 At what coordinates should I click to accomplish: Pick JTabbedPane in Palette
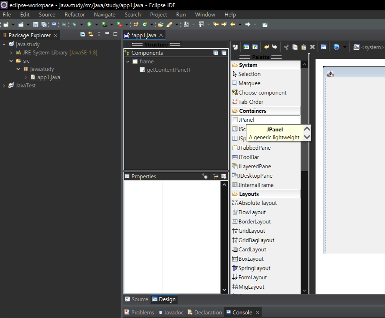pyautogui.click(x=265, y=148)
